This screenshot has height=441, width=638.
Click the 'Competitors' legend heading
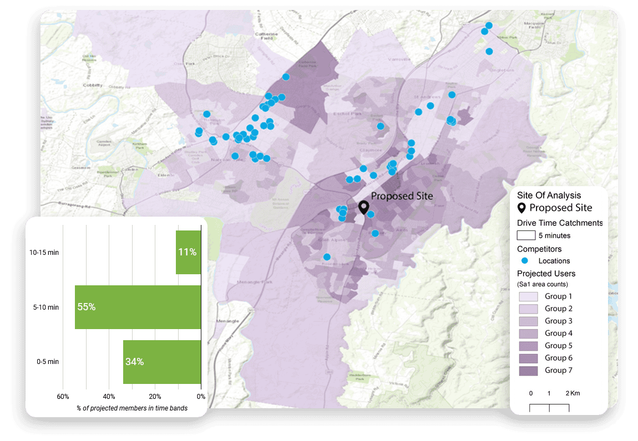[x=539, y=249]
